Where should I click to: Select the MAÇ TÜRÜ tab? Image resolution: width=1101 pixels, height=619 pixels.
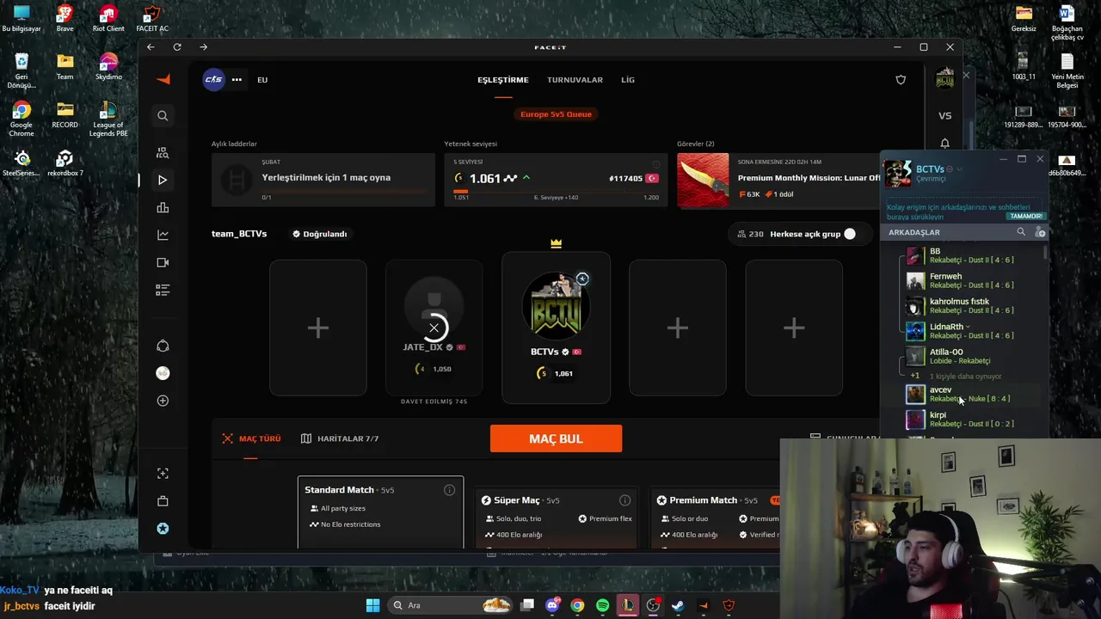251,438
